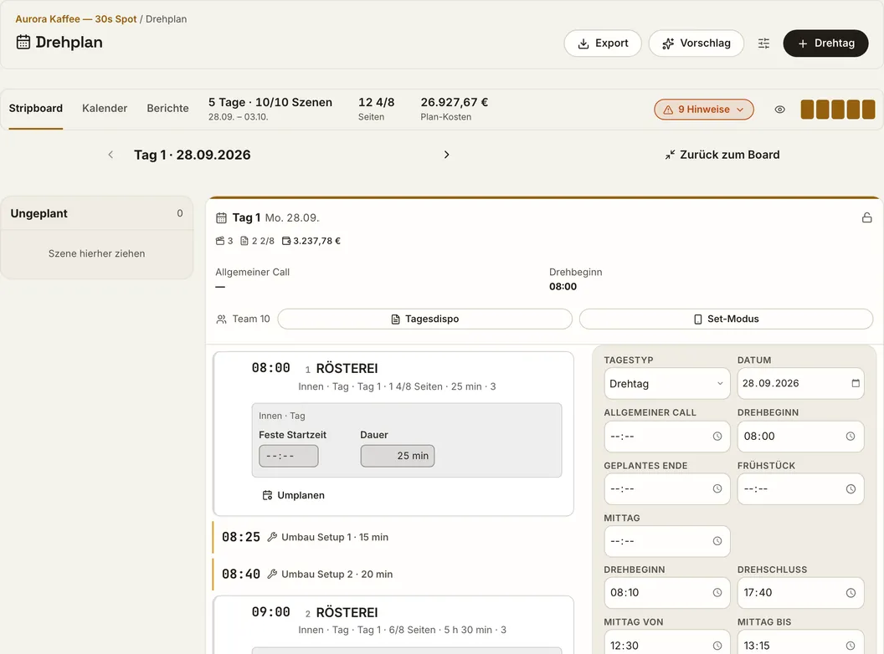
Task: Toggle the eye visibility icon
Action: 779,110
